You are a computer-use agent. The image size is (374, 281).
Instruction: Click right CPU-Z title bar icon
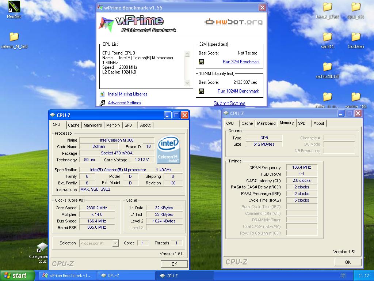click(226, 113)
